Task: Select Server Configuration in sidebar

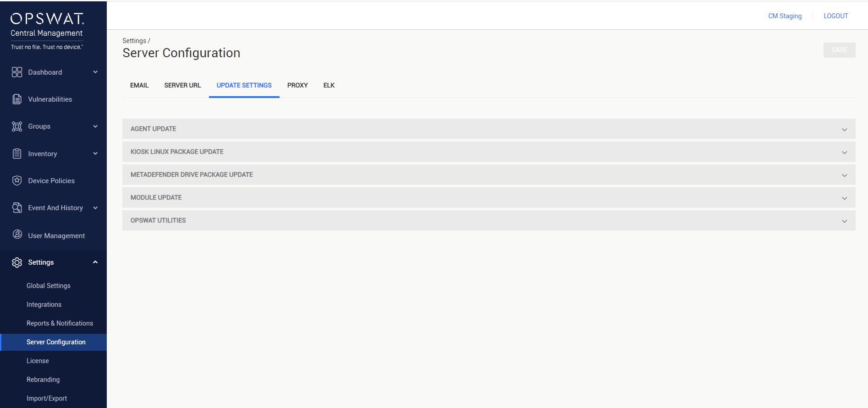Action: coord(56,342)
